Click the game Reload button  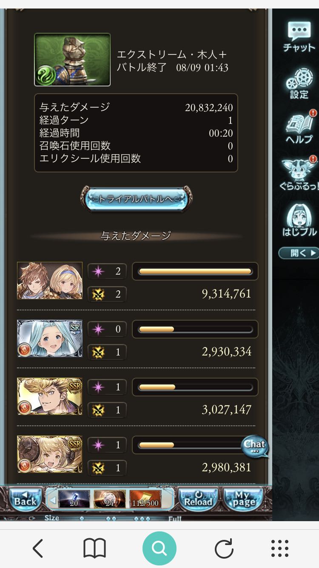tap(198, 499)
